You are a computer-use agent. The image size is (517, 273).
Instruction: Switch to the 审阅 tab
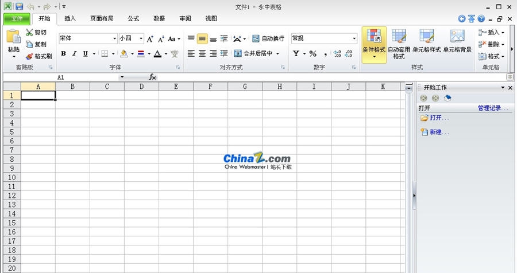click(x=185, y=18)
